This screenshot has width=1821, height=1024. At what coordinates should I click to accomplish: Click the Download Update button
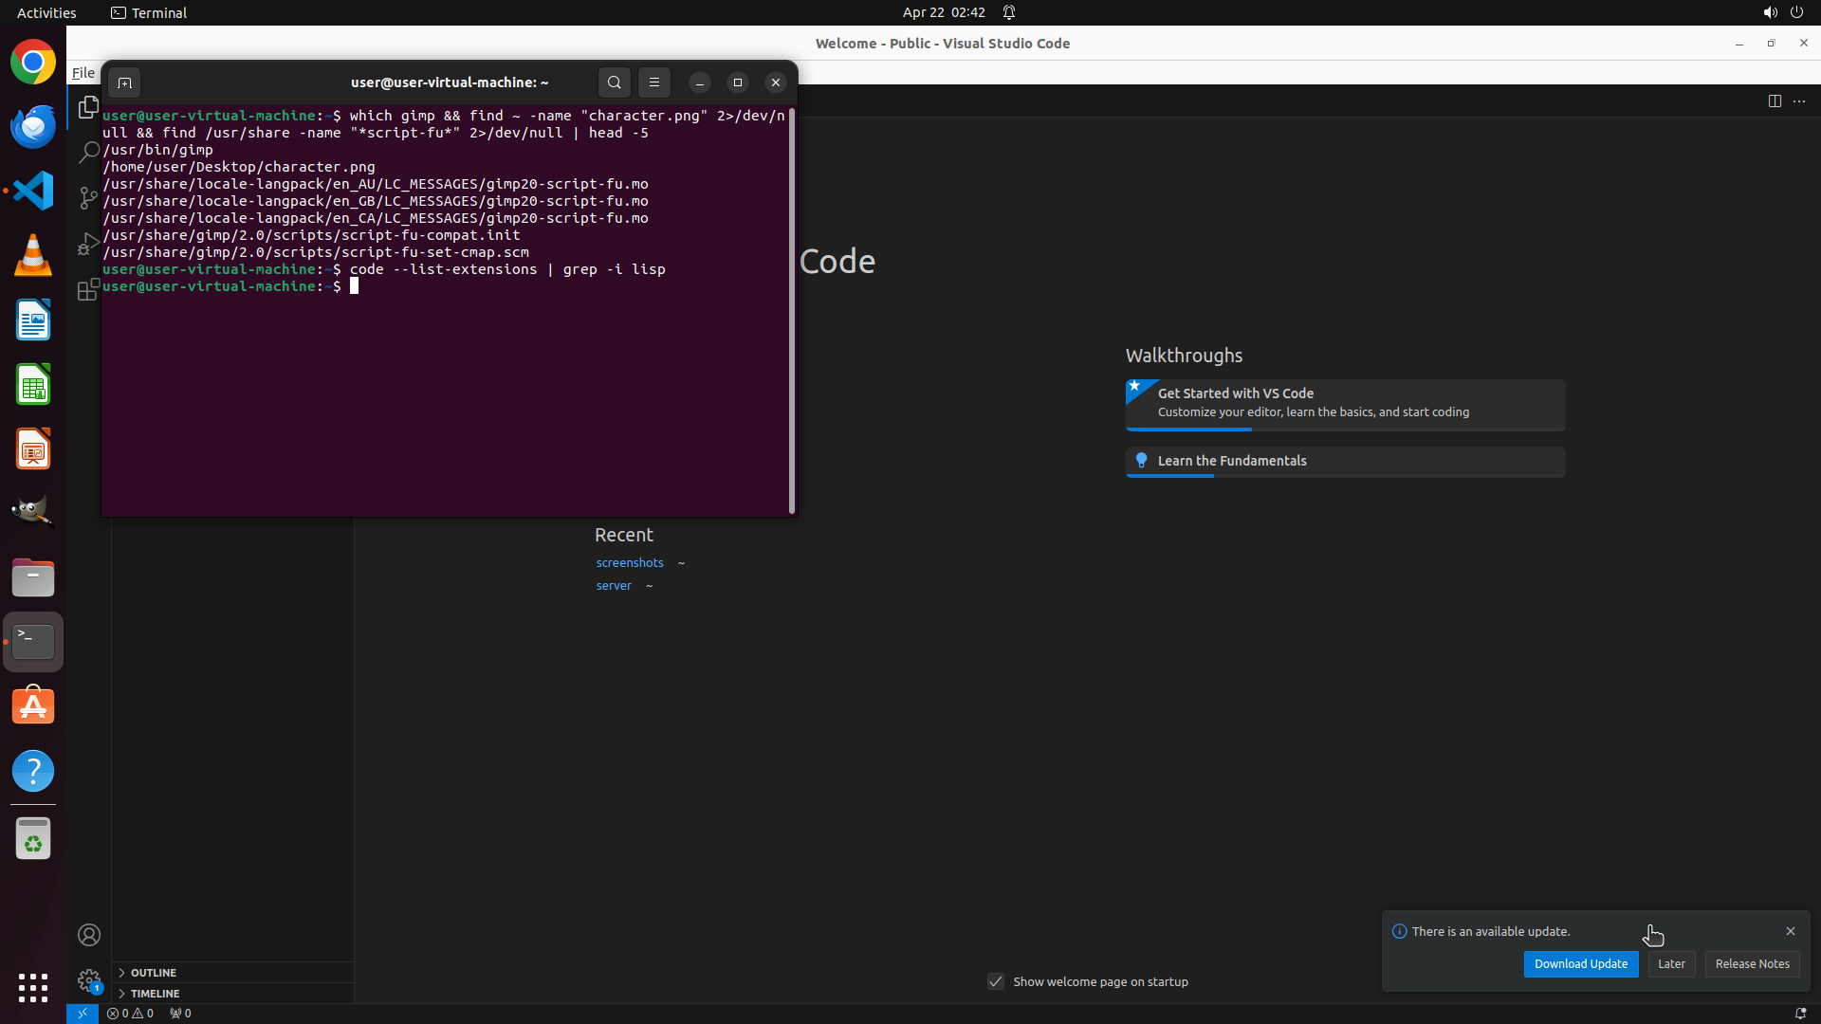(x=1580, y=963)
